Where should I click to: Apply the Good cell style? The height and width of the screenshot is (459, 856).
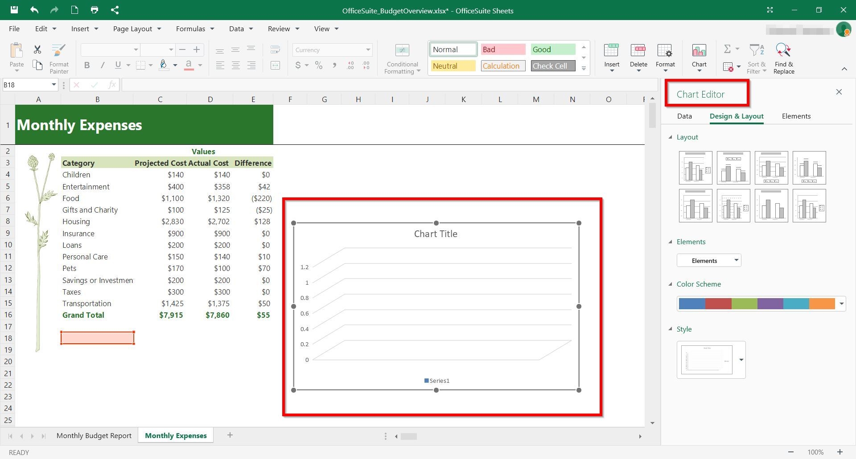point(552,49)
